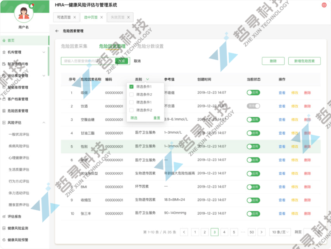Select page 1 in pagination
Viewport: 331px width, 249px height.
[x=195, y=232]
